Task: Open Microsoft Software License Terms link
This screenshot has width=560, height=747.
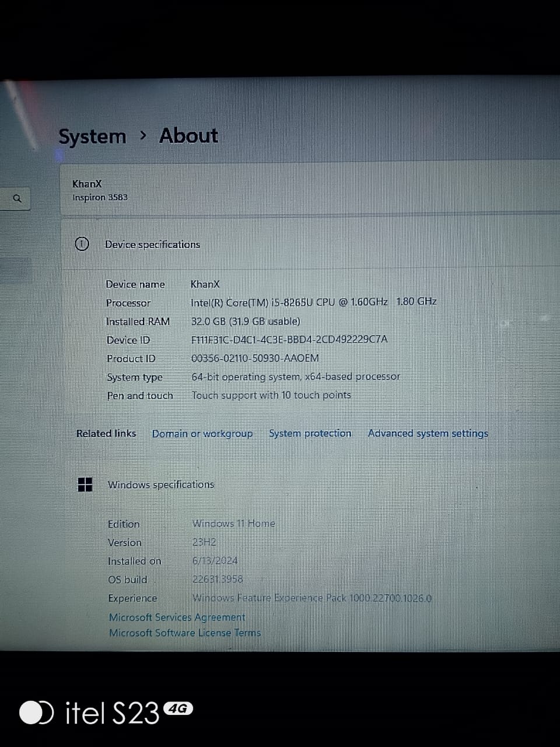Action: 184,633
